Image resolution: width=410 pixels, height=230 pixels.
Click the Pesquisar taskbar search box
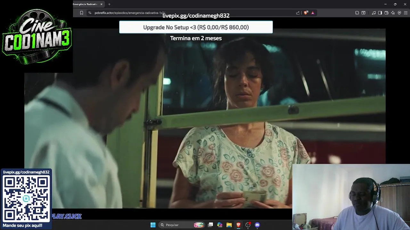[182, 225]
